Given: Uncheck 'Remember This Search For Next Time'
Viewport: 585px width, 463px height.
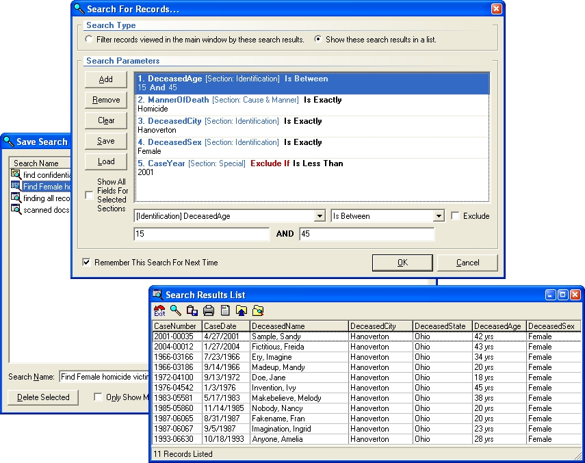Looking at the screenshot, I should 86,262.
